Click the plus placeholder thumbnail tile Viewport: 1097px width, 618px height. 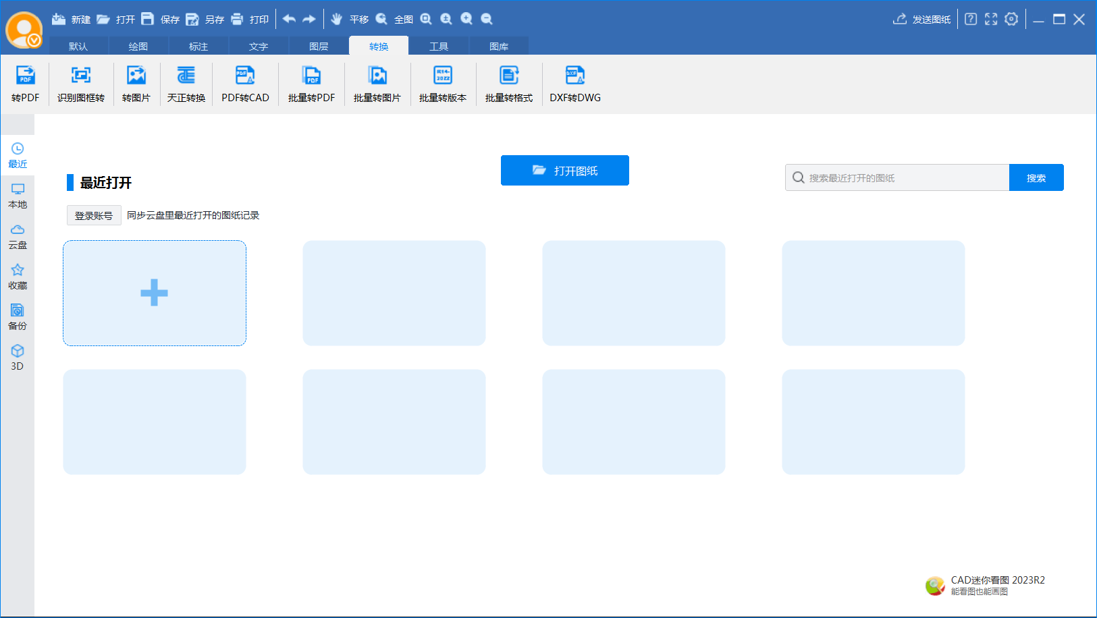[155, 293]
